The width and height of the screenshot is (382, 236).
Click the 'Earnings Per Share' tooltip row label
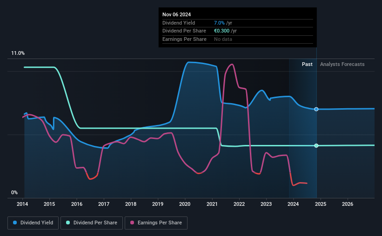[x=184, y=39]
